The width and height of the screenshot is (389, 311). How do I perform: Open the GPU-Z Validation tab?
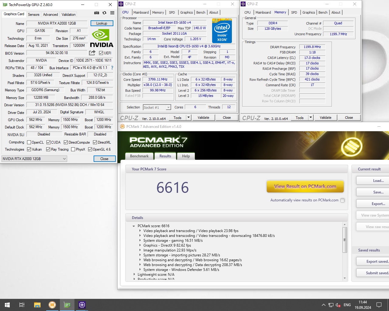68,15
